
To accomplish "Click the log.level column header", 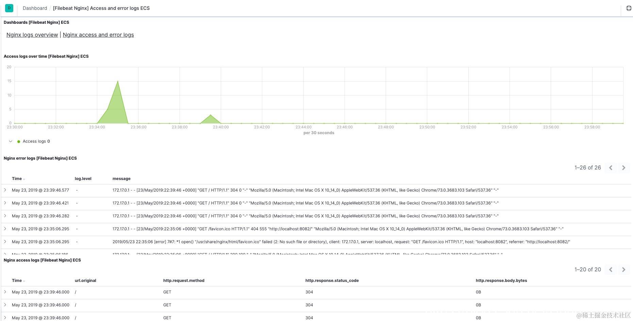I will [x=83, y=179].
